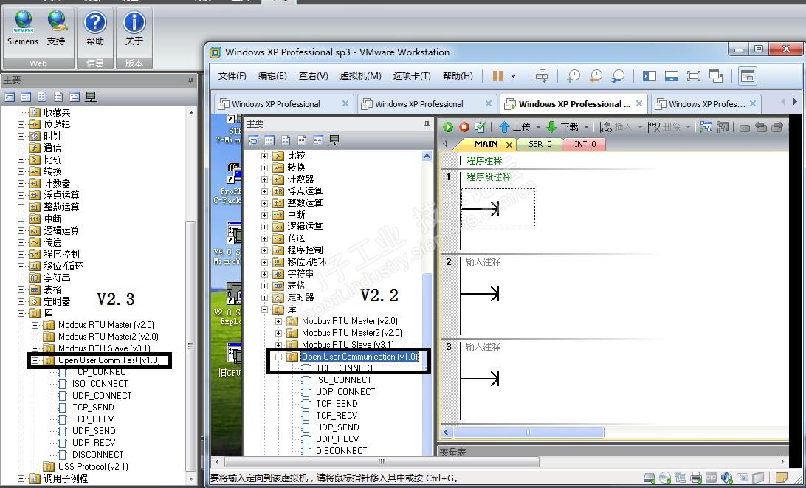This screenshot has height=488, width=806.
Task: Select the MAIN program tab
Action: point(486,144)
